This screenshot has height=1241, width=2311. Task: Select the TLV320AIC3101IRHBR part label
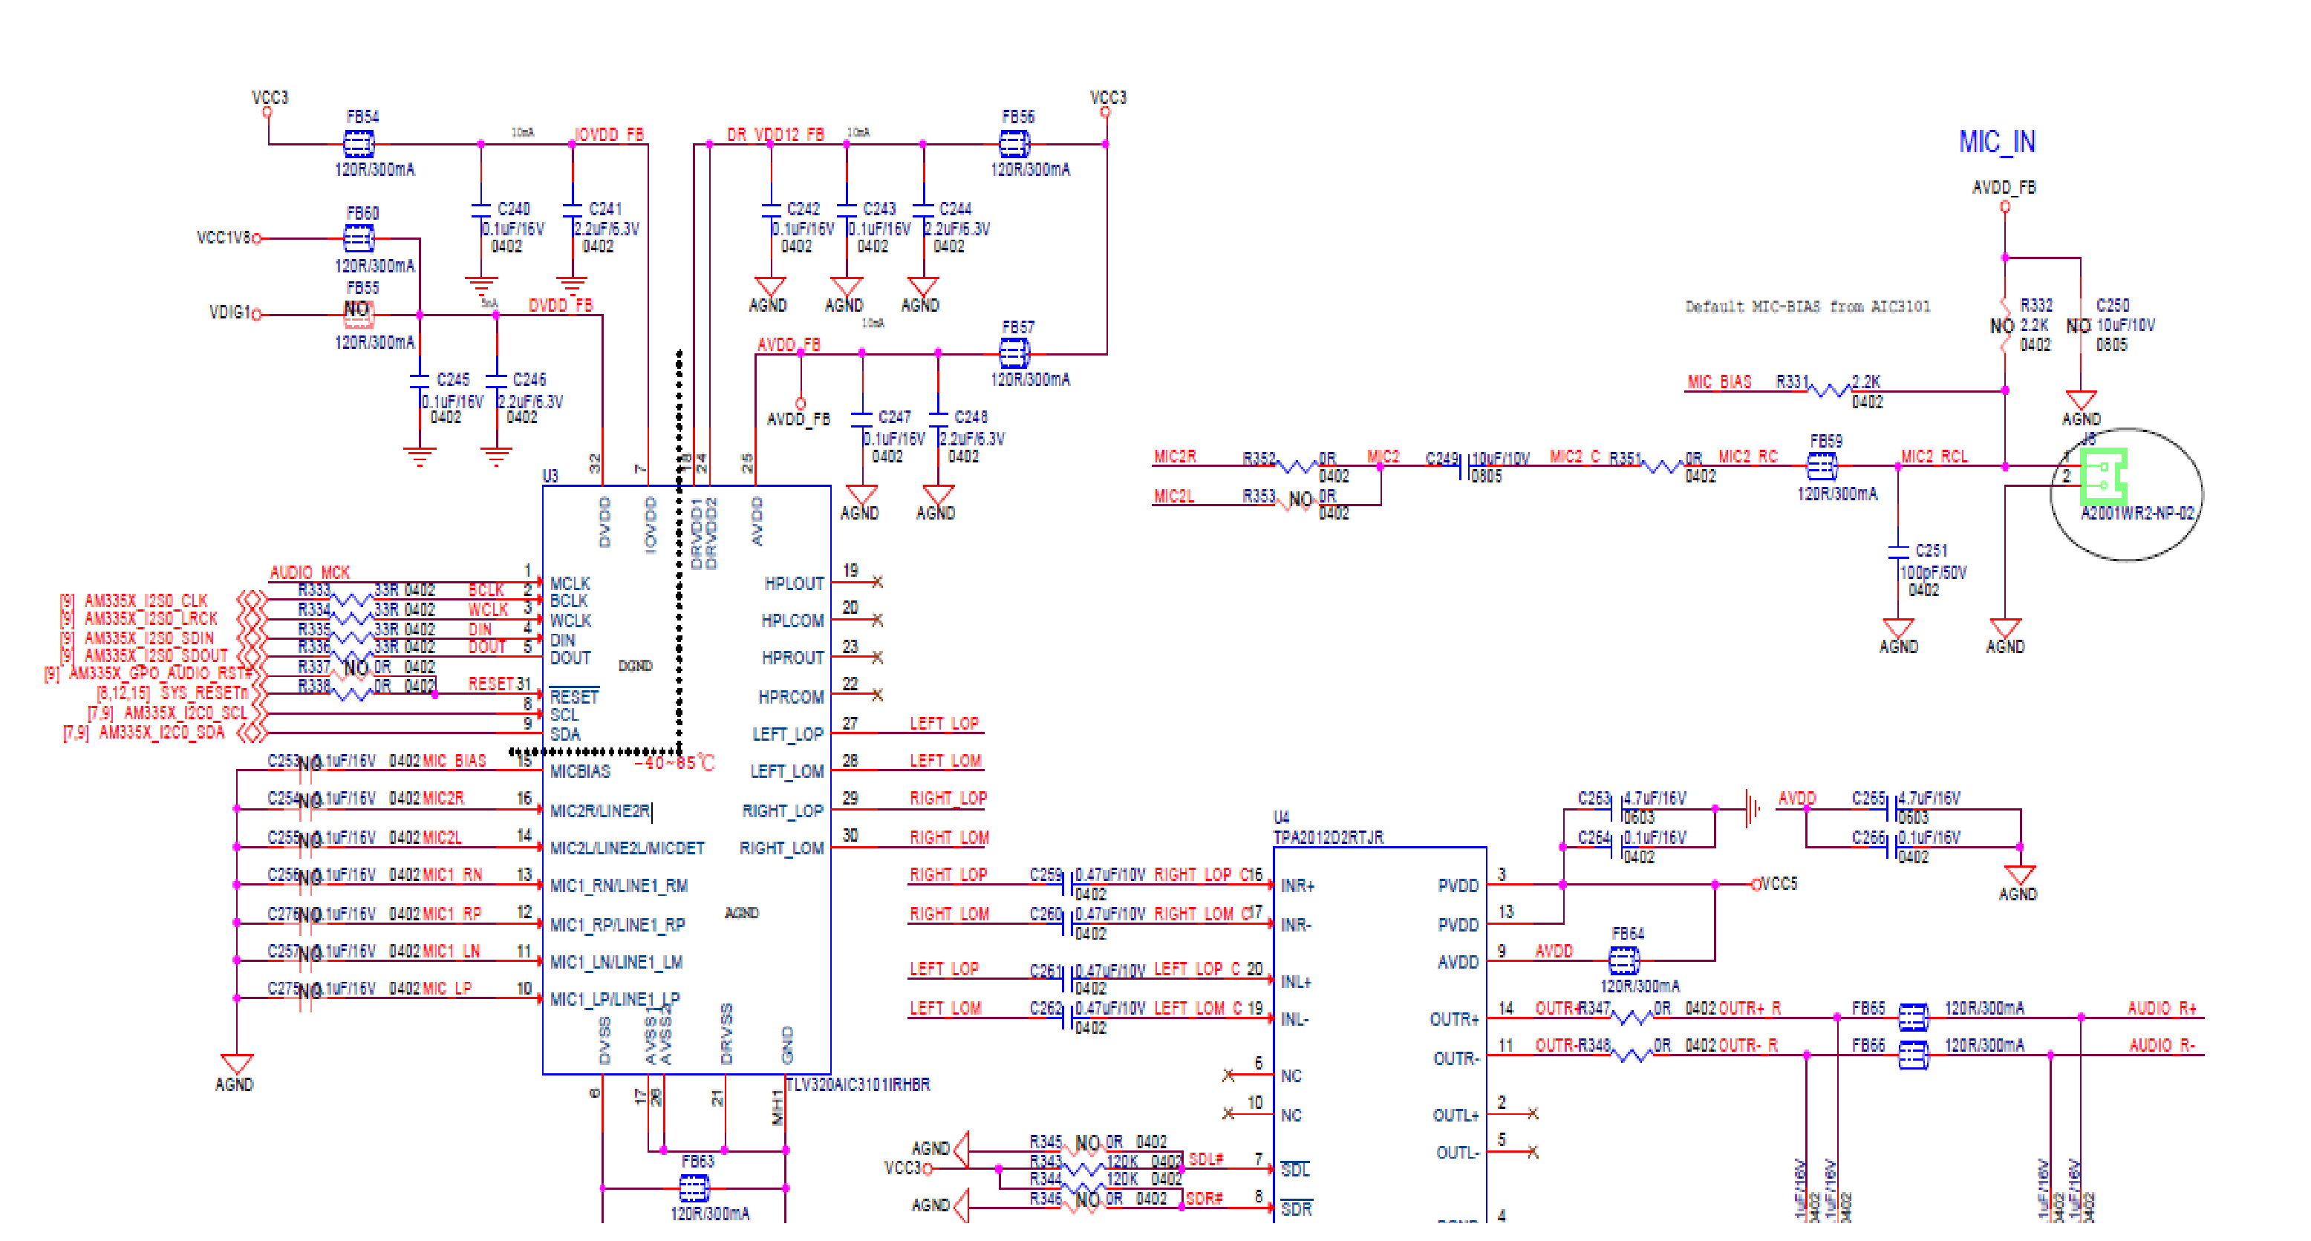(858, 1084)
